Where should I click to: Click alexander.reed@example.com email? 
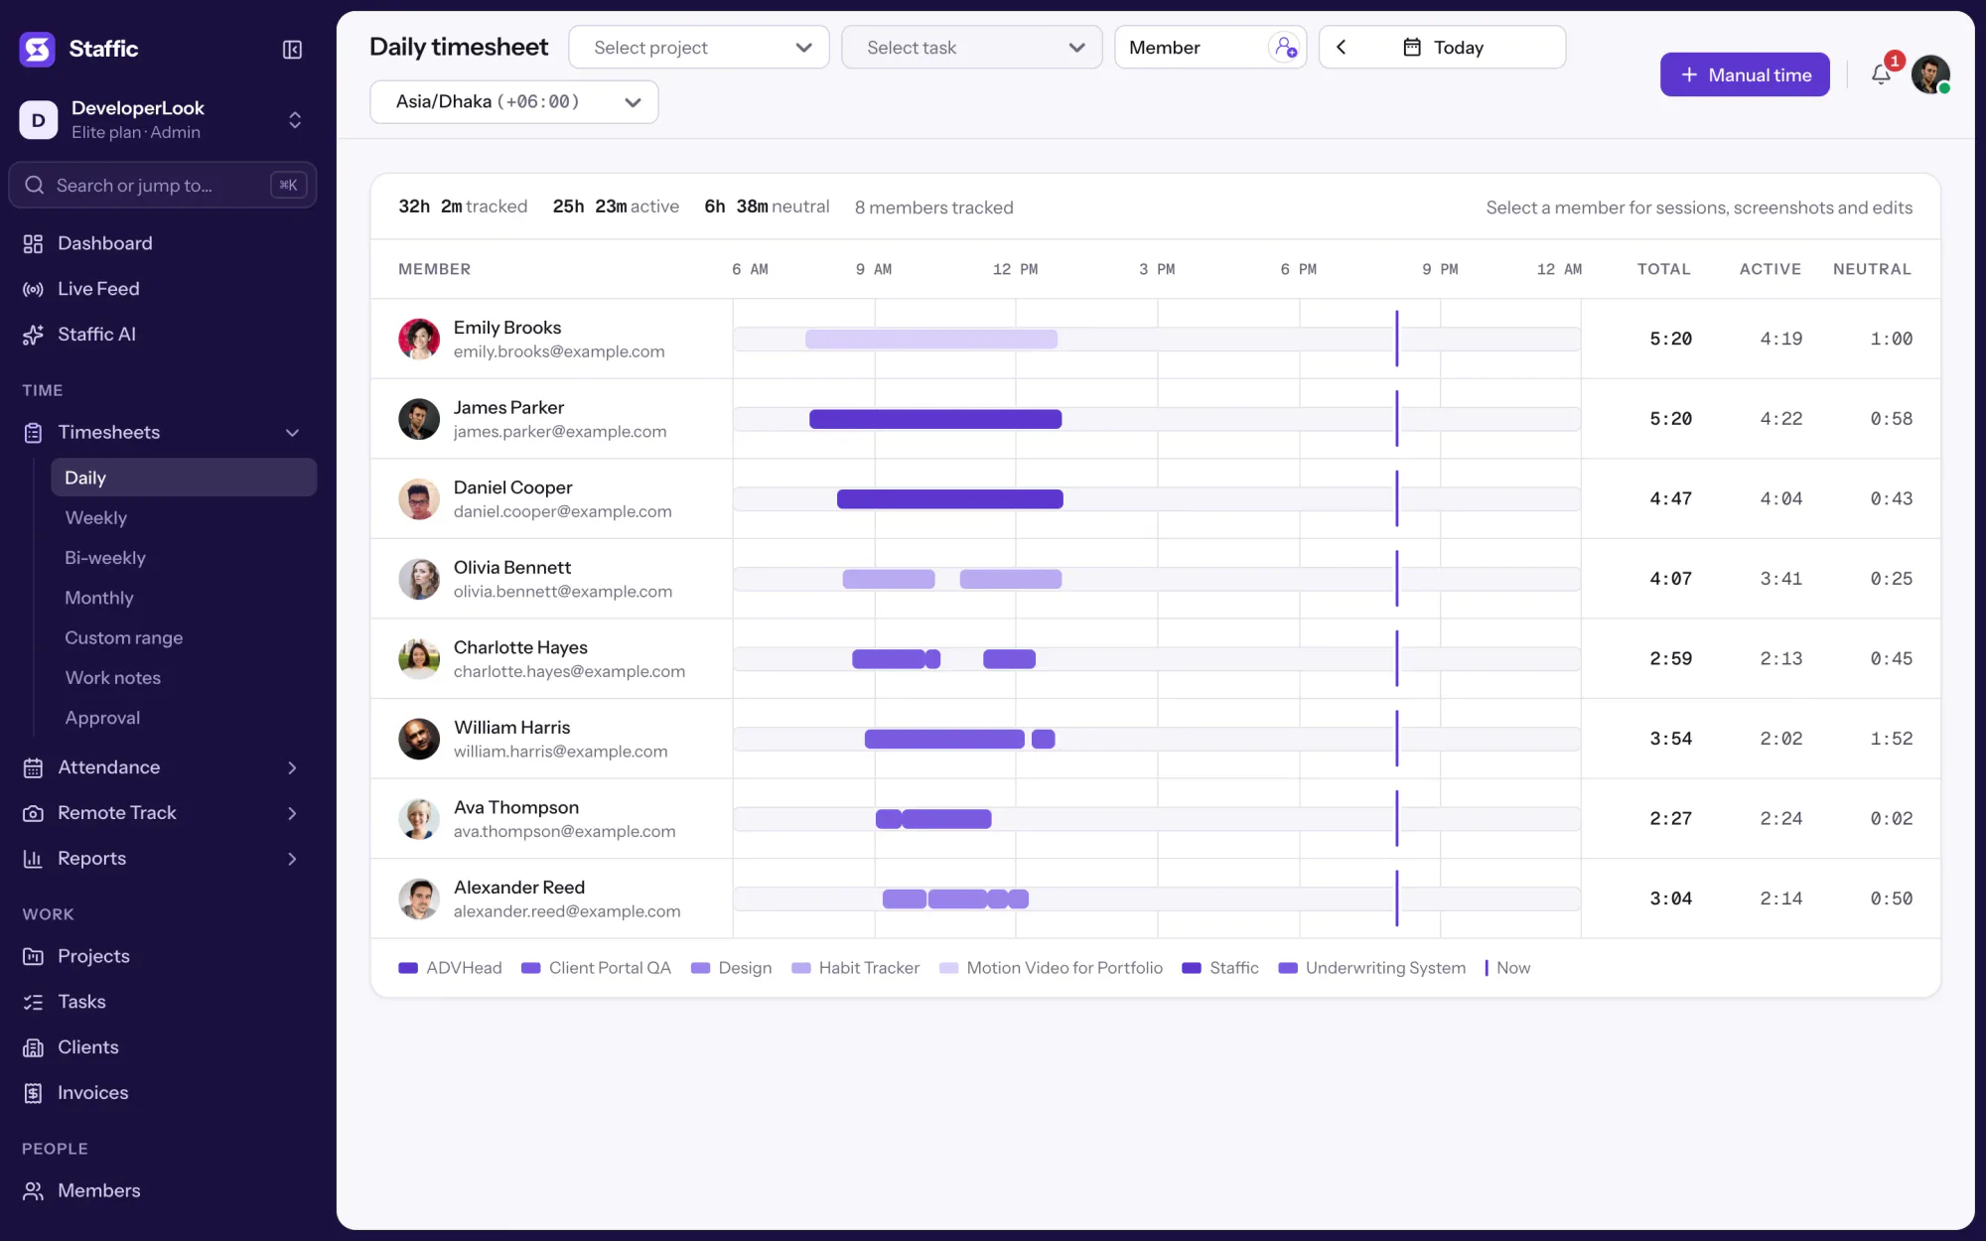567,911
